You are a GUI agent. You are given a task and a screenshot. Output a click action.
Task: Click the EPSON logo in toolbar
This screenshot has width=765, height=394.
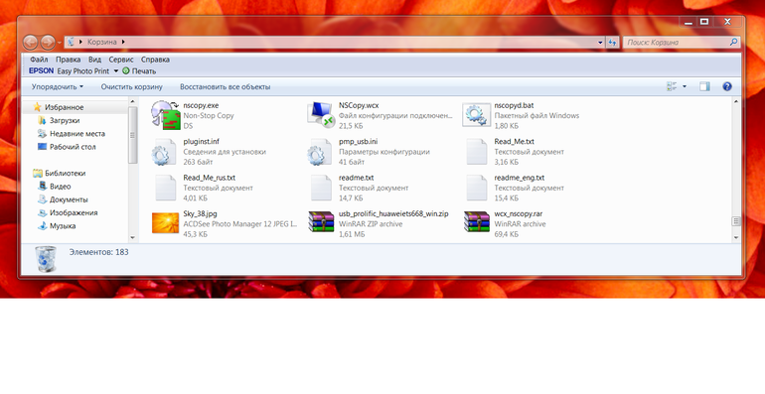pyautogui.click(x=41, y=70)
